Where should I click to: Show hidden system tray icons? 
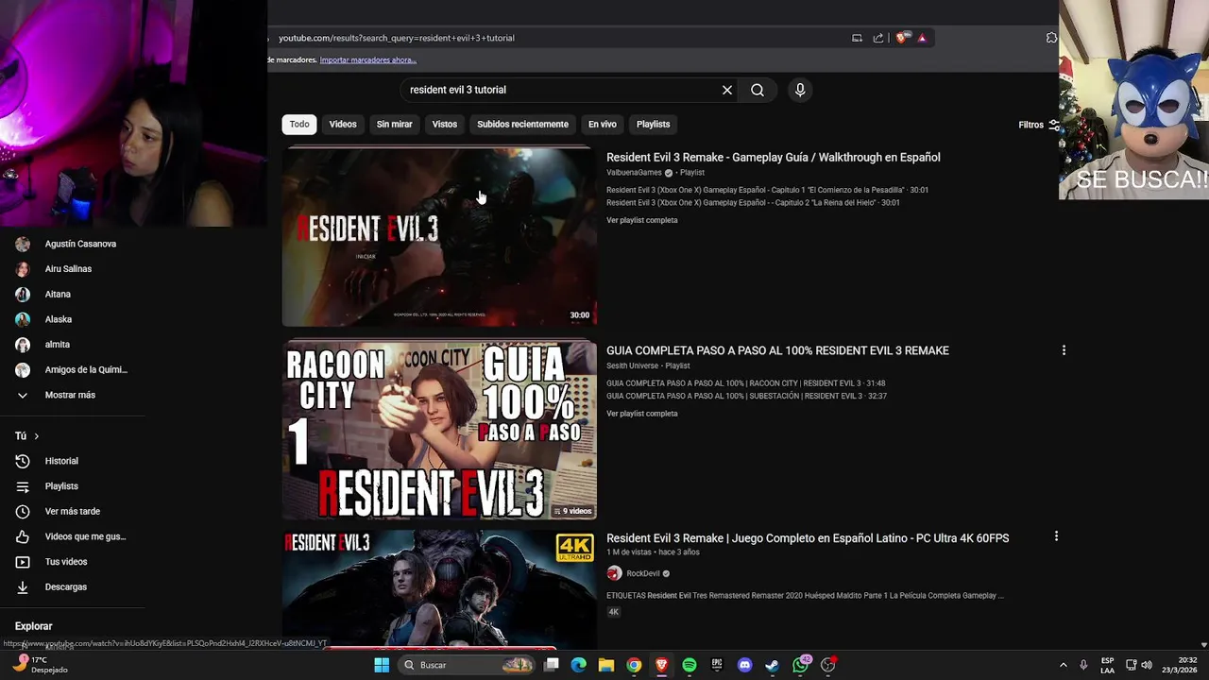[1063, 665]
